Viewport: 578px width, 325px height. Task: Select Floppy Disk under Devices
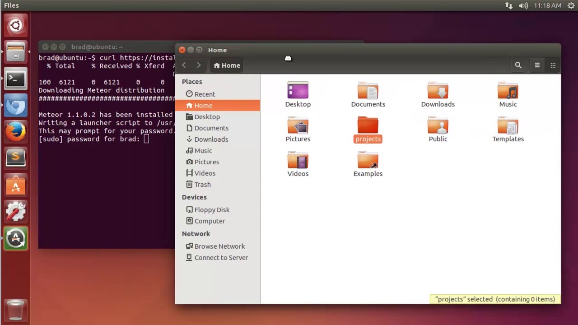[218, 209]
